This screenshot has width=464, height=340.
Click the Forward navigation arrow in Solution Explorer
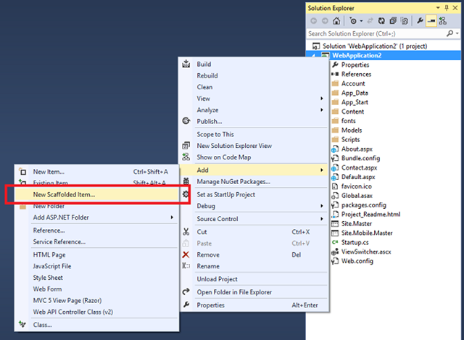pos(325,21)
